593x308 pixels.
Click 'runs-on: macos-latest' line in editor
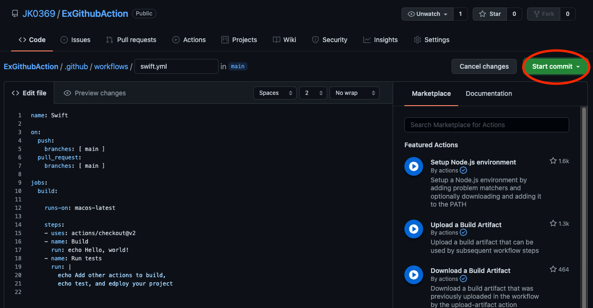(x=80, y=208)
